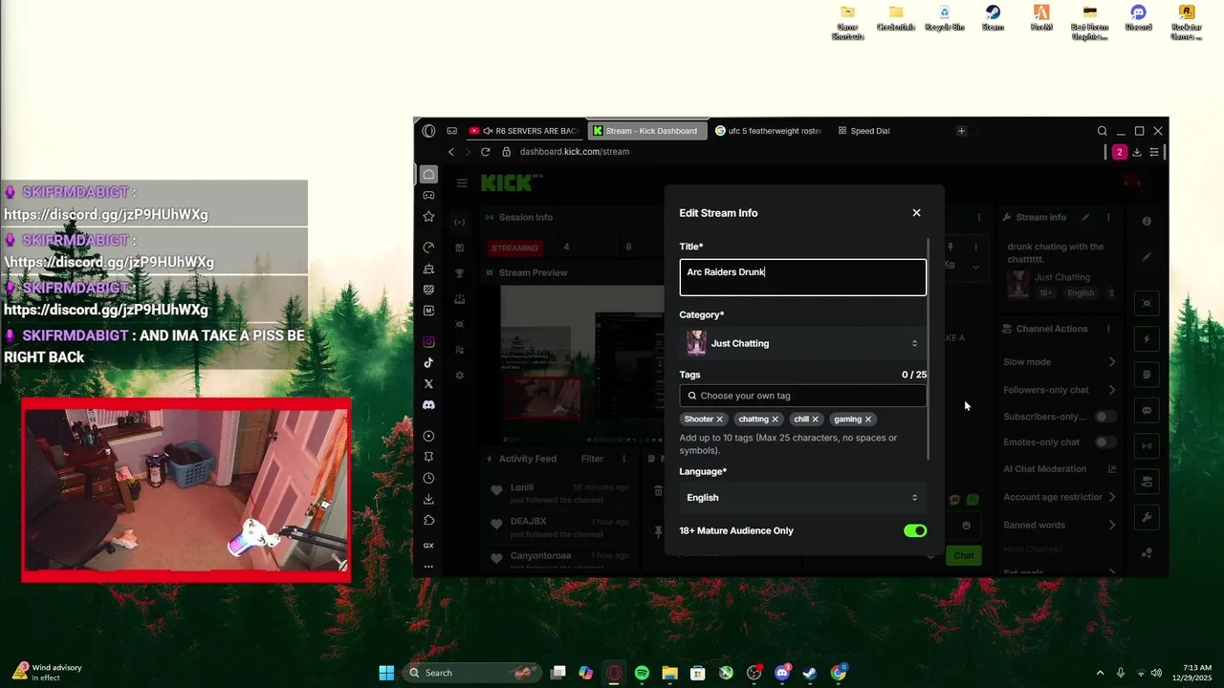Open the Kick hamburger menu
Viewport: 1224px width, 688px height.
462,183
